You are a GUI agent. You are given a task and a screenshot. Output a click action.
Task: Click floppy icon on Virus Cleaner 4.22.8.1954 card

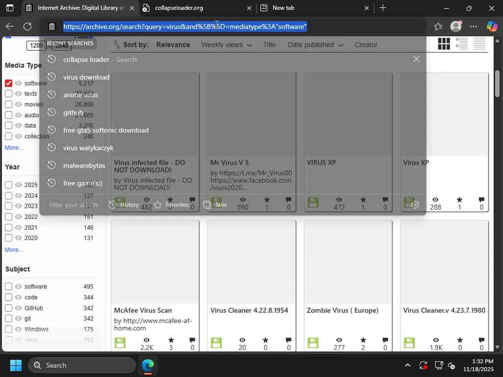216,343
